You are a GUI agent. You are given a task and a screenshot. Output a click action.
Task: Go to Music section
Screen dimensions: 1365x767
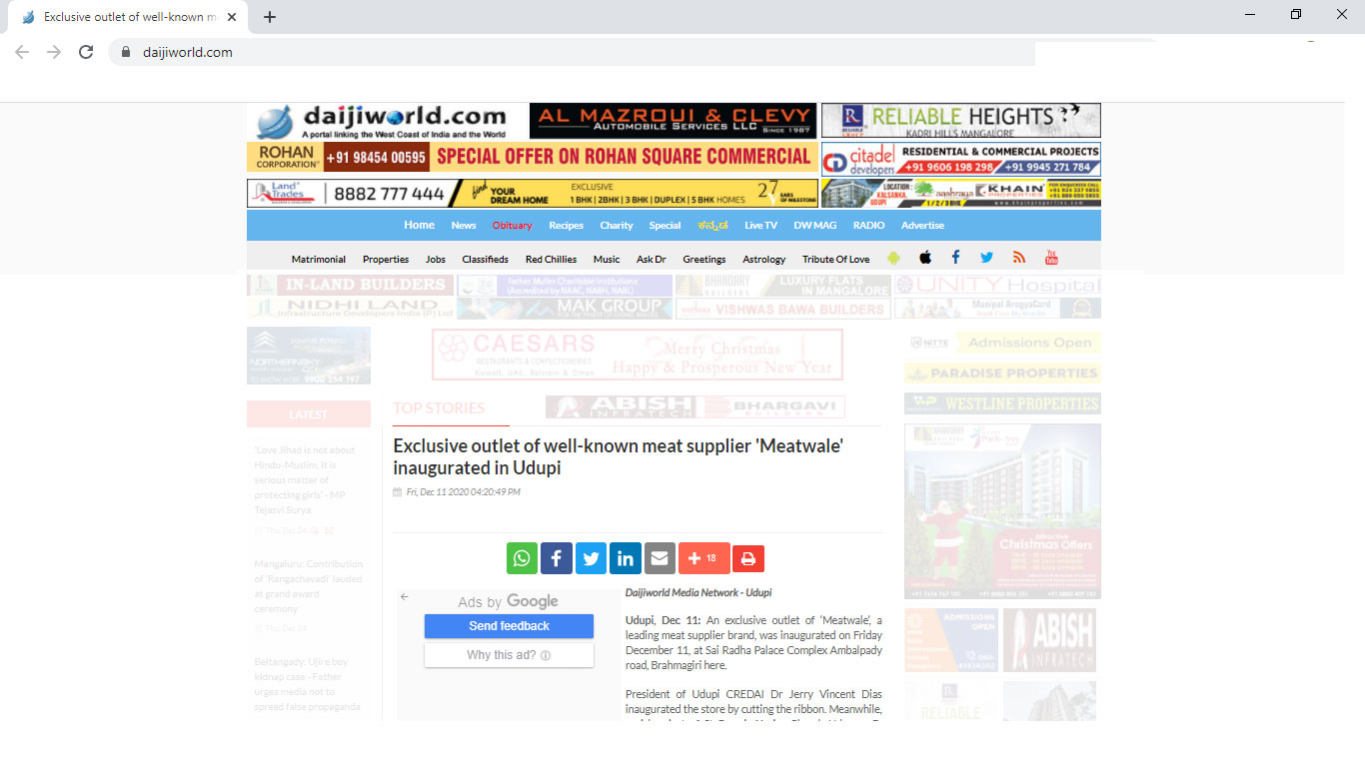[x=607, y=259]
